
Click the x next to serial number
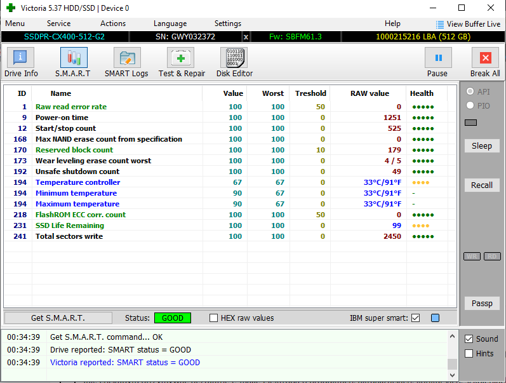pyautogui.click(x=246, y=37)
